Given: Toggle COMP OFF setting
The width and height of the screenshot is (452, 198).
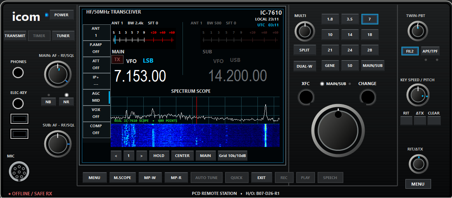Looking at the screenshot, I should pyautogui.click(x=96, y=130).
